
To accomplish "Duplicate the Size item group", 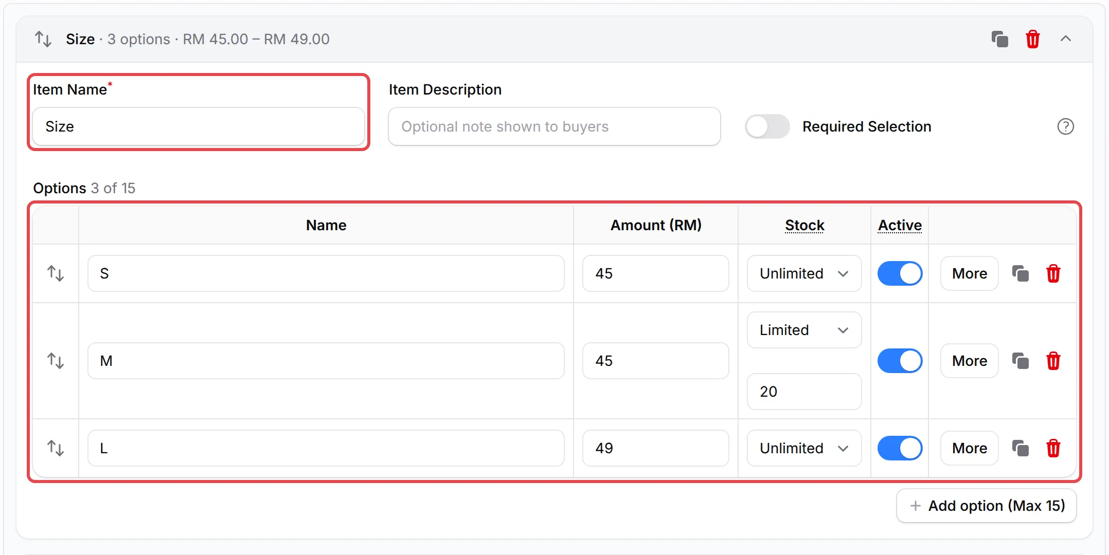I will [1000, 39].
